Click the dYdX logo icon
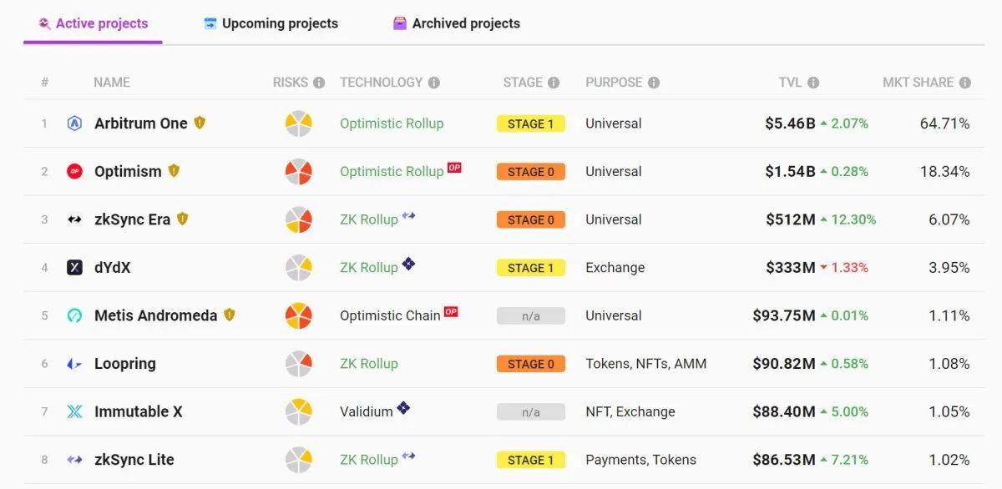The height and width of the screenshot is (489, 1002). pos(74,268)
